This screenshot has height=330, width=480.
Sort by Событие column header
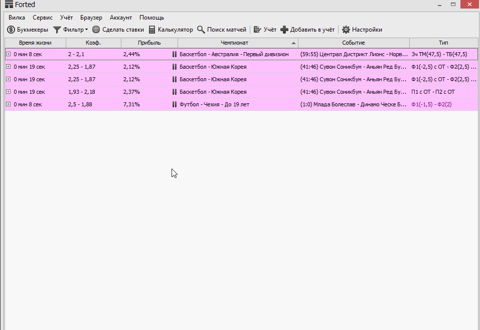click(354, 43)
